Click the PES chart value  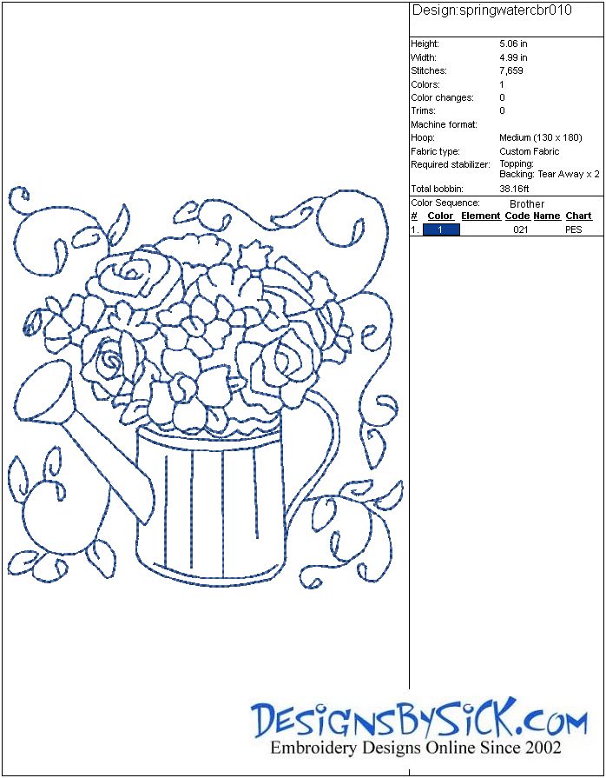(x=573, y=230)
